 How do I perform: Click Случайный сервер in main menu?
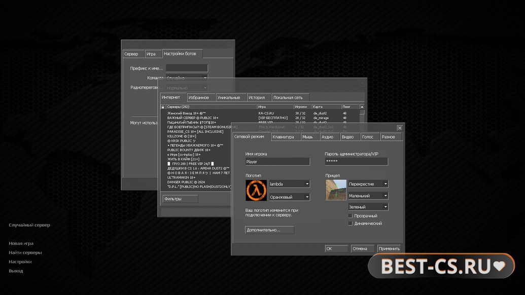29,225
